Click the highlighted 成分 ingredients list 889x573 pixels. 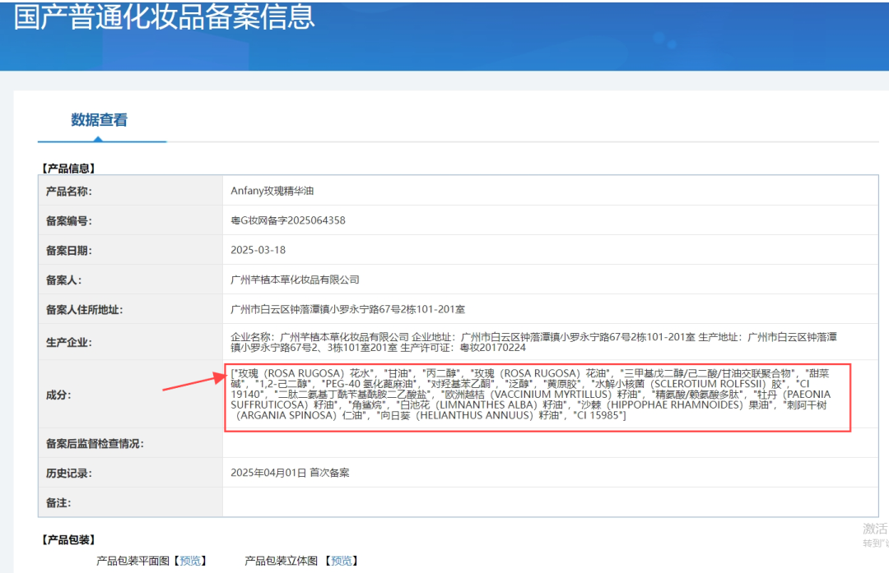537,395
